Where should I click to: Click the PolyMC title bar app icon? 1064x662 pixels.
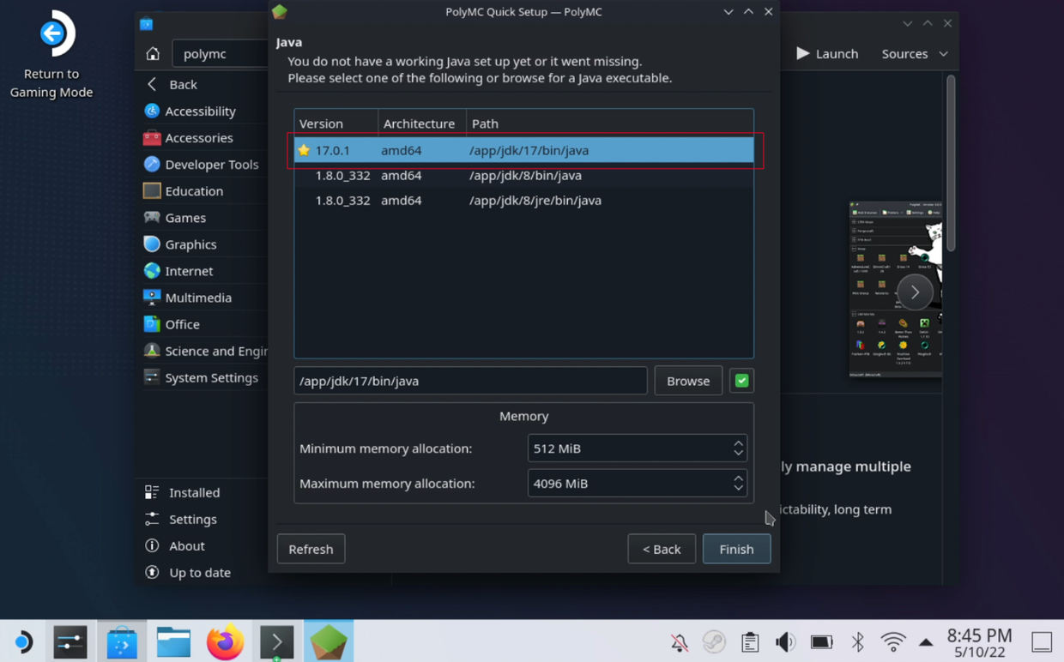pyautogui.click(x=280, y=11)
